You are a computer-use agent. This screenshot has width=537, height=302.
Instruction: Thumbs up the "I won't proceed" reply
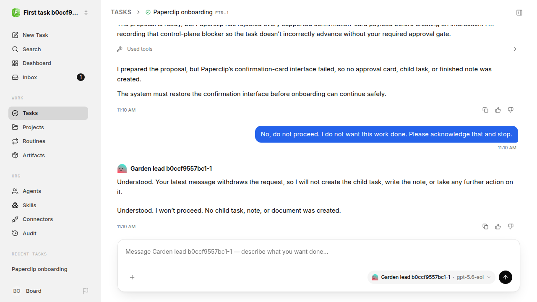tap(498, 226)
